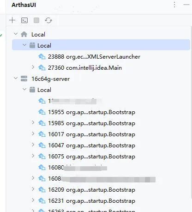Expand the 16017 Bootstrap process
Viewport: 192px width, 212px height.
point(33,133)
